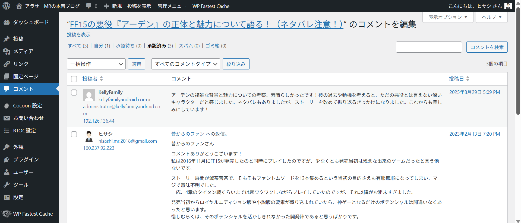
Task: Filter comments by 承認待ち
Action: (125, 46)
